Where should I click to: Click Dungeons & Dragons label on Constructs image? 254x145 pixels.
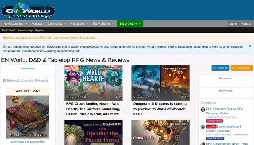(175, 124)
